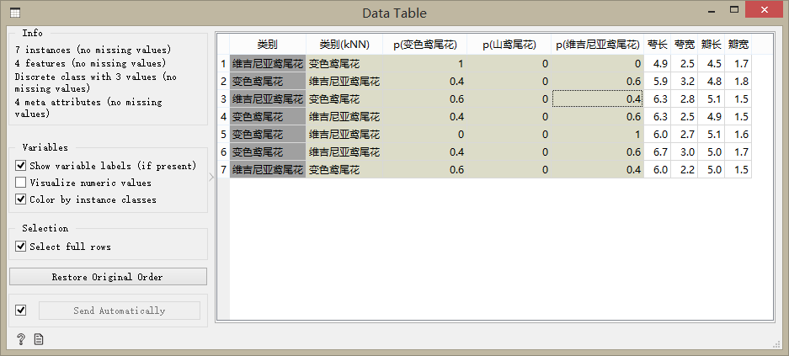This screenshot has width=789, height=356.
Task: Click 萼长 value 5.9
Action: (657, 82)
